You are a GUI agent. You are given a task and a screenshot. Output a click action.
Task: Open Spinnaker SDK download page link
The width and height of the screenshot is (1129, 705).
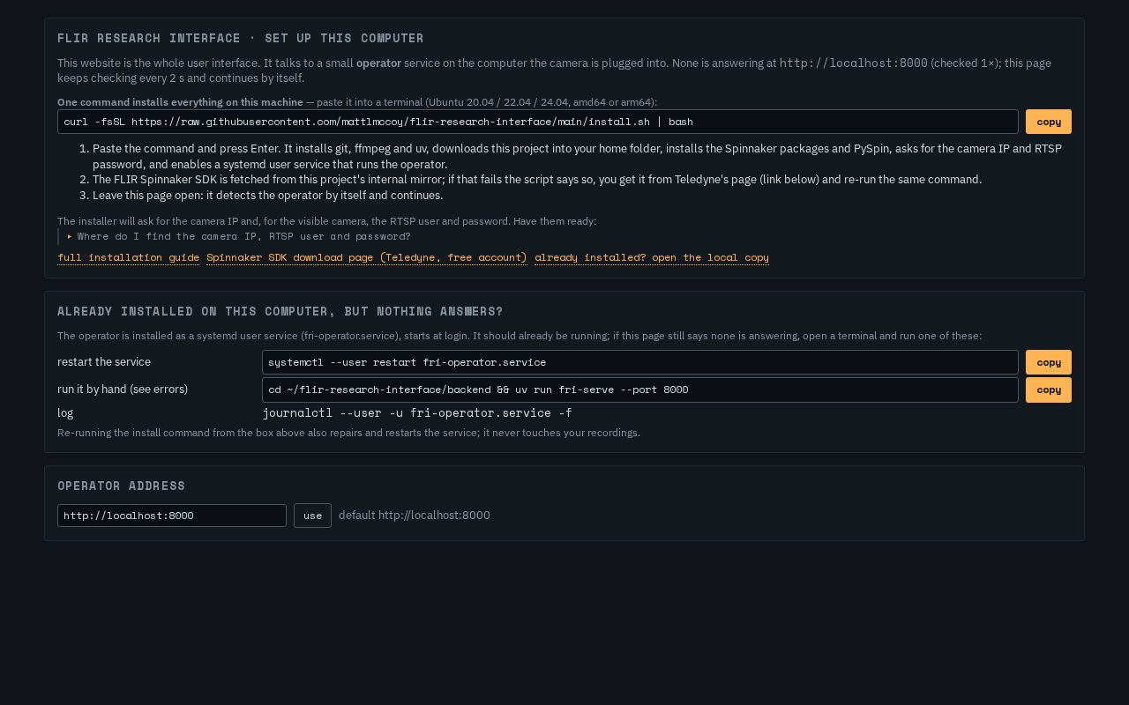(x=367, y=257)
